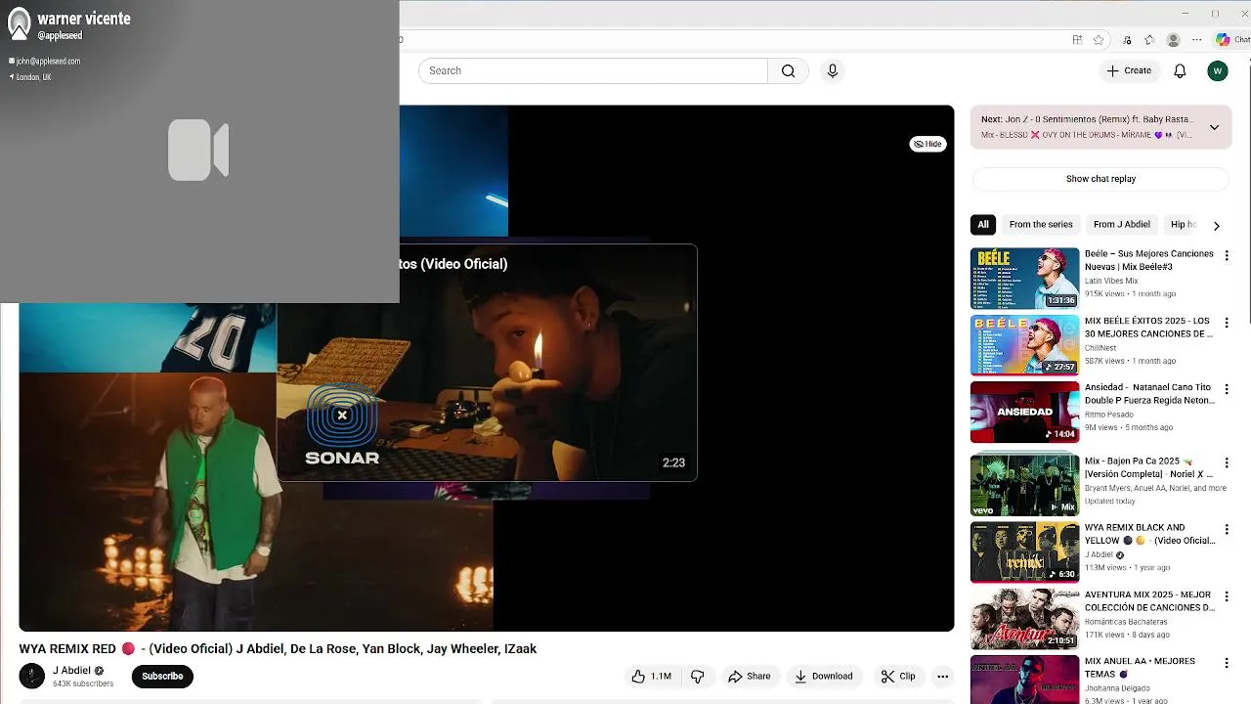Hide the end screen cards

[x=927, y=144]
